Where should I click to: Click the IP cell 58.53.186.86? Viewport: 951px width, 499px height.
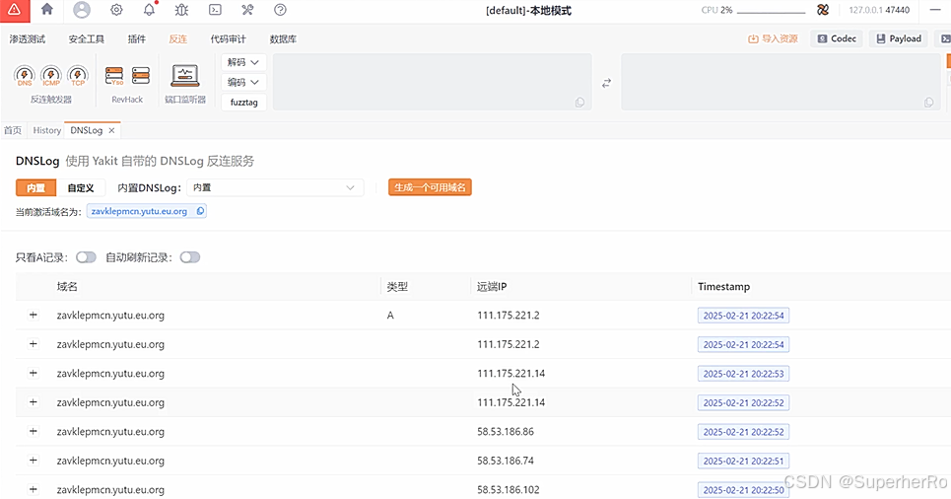506,431
